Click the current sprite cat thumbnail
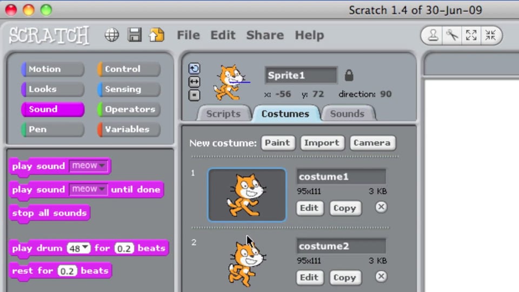Image resolution: width=519 pixels, height=292 pixels. [x=231, y=82]
